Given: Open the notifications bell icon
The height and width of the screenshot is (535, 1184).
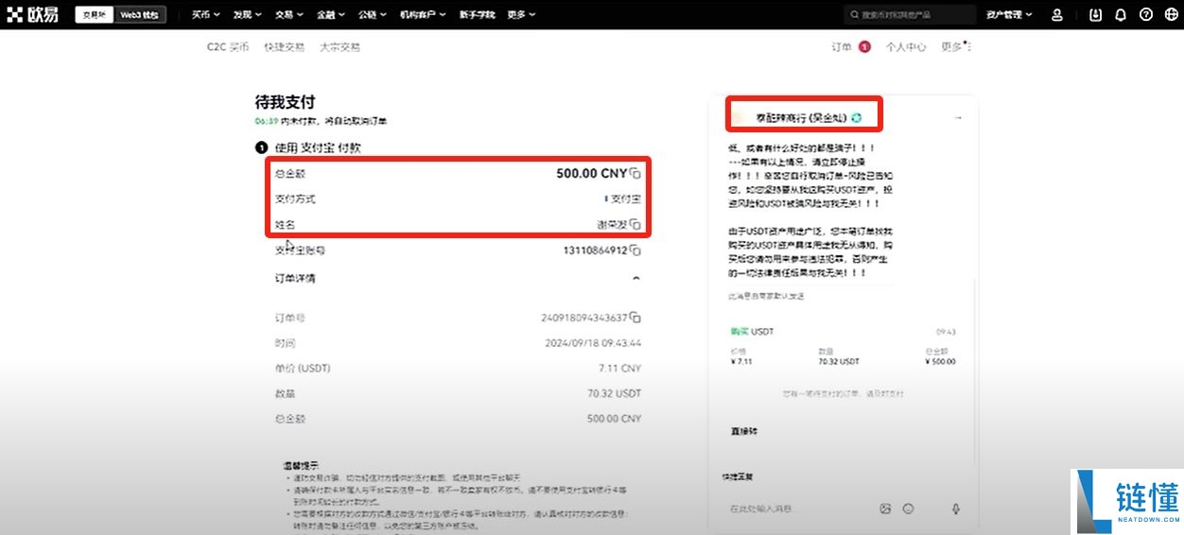Looking at the screenshot, I should tap(1121, 15).
